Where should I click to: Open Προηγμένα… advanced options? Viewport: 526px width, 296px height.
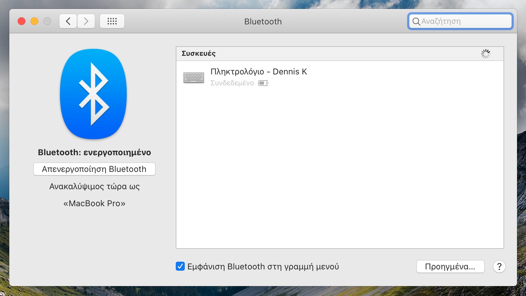[450, 266]
